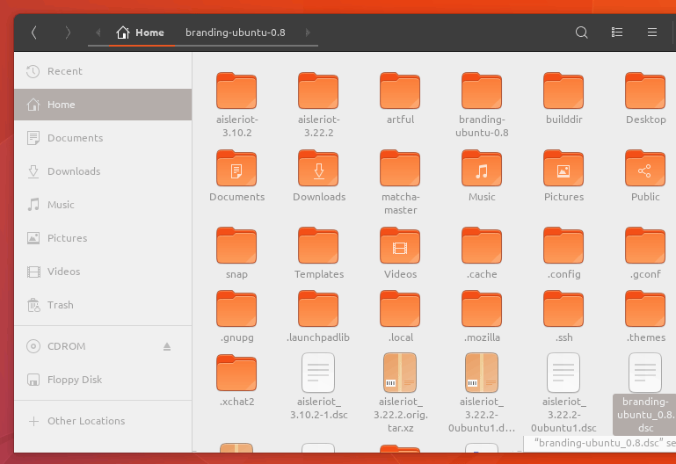Select branding-ubuntu-0.8 in the path bar
Viewport: 676px width, 464px height.
tap(235, 33)
